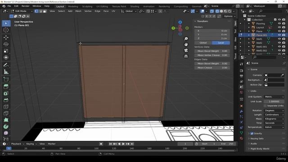
Task: Switch to the Modeling workspace tab
Action: point(73,6)
